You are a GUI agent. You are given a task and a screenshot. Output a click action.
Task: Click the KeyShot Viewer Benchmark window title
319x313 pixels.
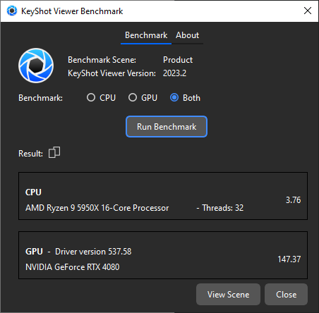[72, 11]
